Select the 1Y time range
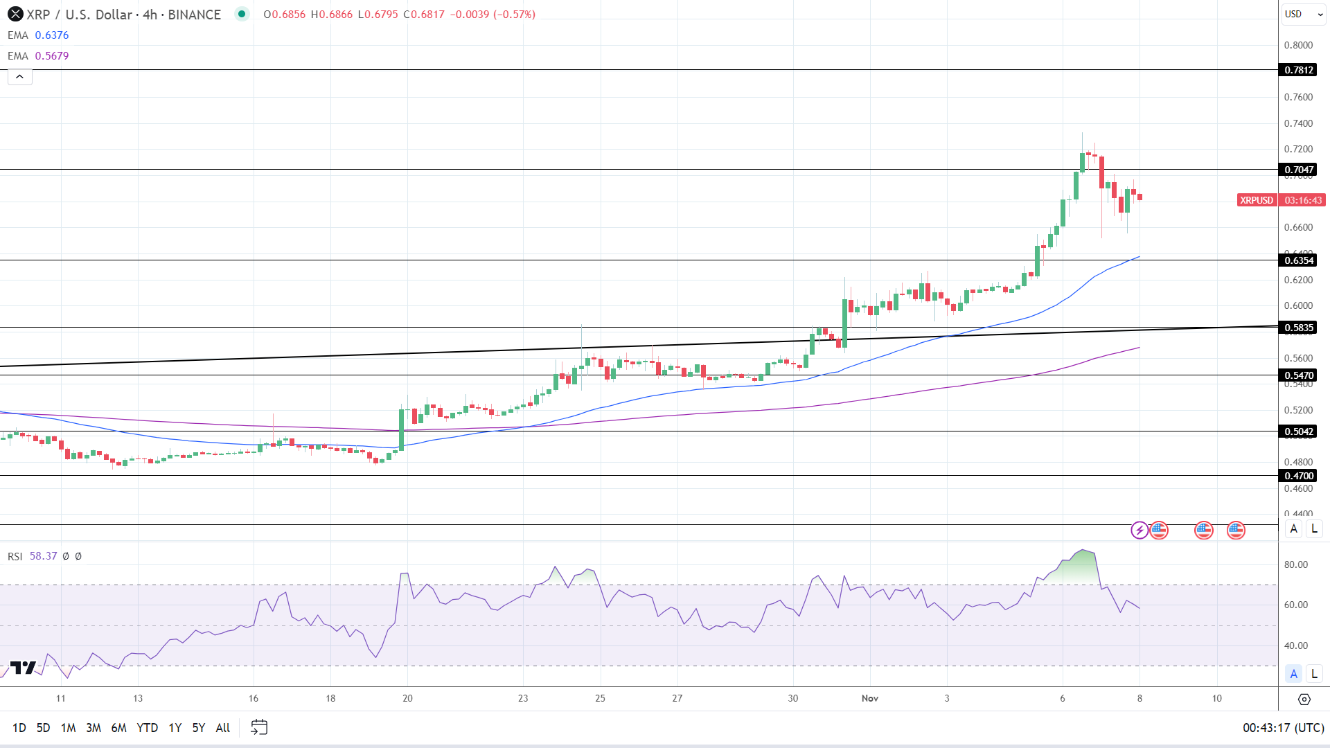 [175, 727]
